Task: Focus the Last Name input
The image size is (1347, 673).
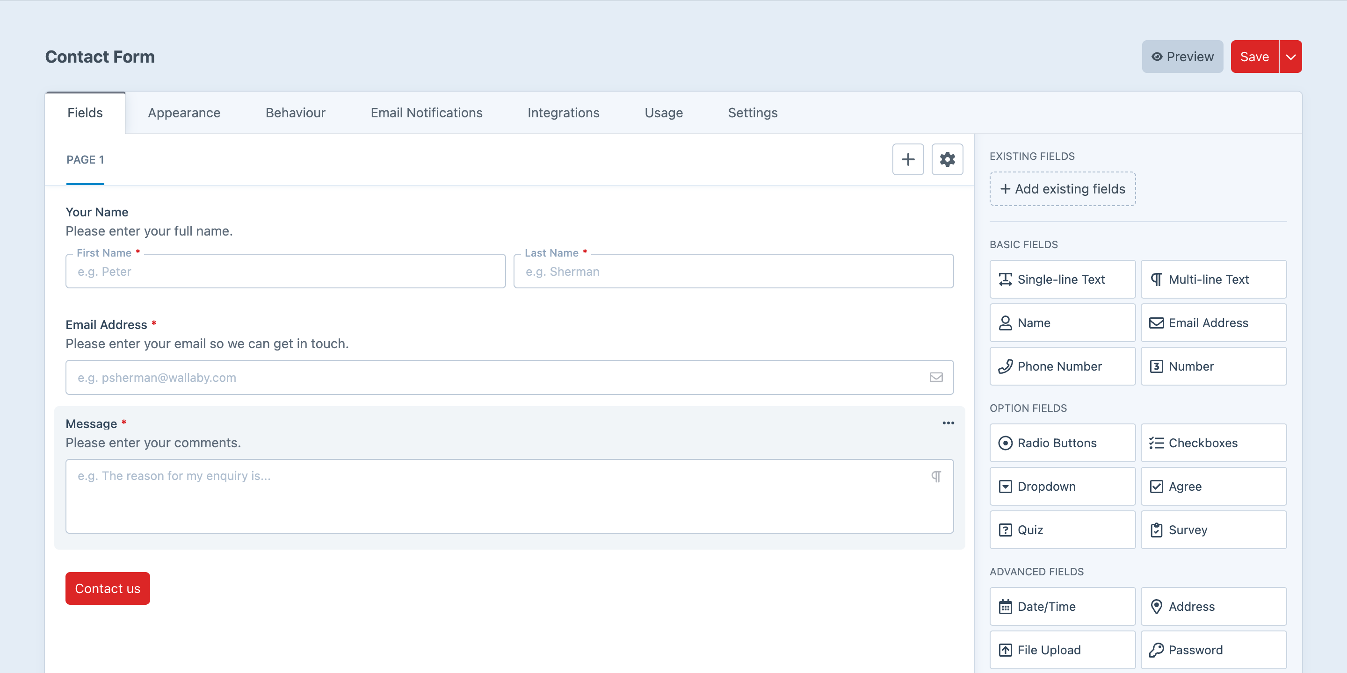Action: click(x=734, y=271)
